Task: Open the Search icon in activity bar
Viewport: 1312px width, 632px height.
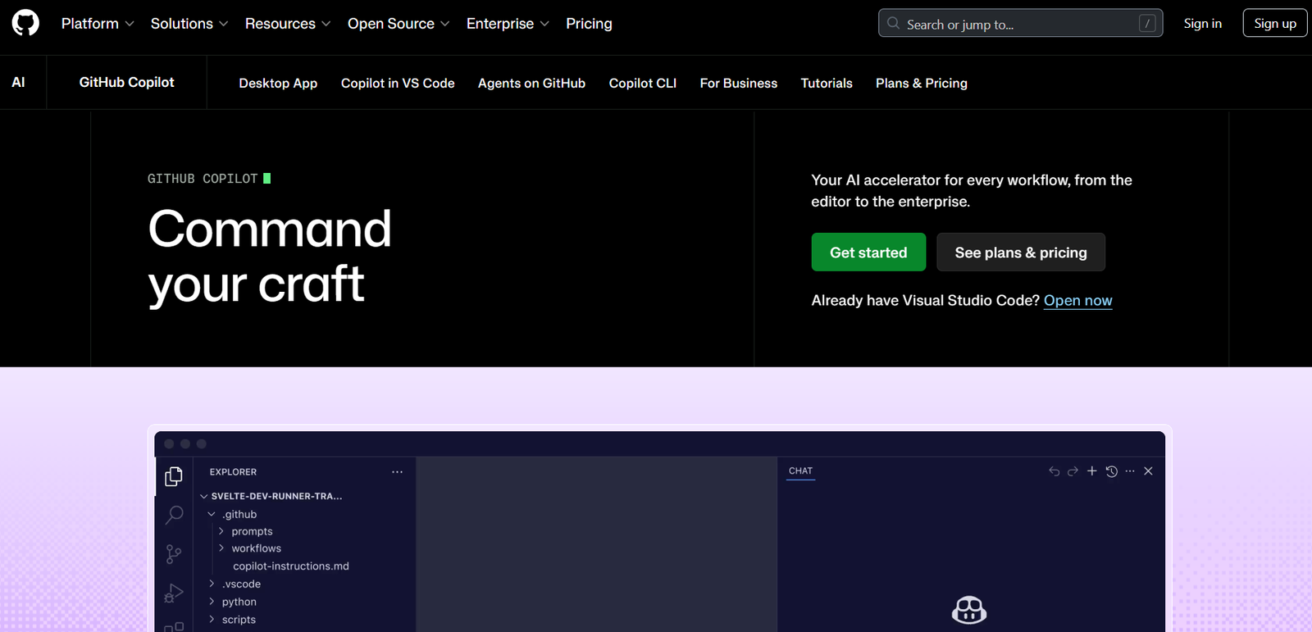Action: pos(174,515)
